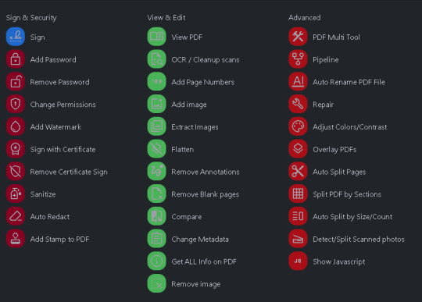Open the PDF Multi Tool icon
Screen dimensions: 422x302
click(x=298, y=37)
